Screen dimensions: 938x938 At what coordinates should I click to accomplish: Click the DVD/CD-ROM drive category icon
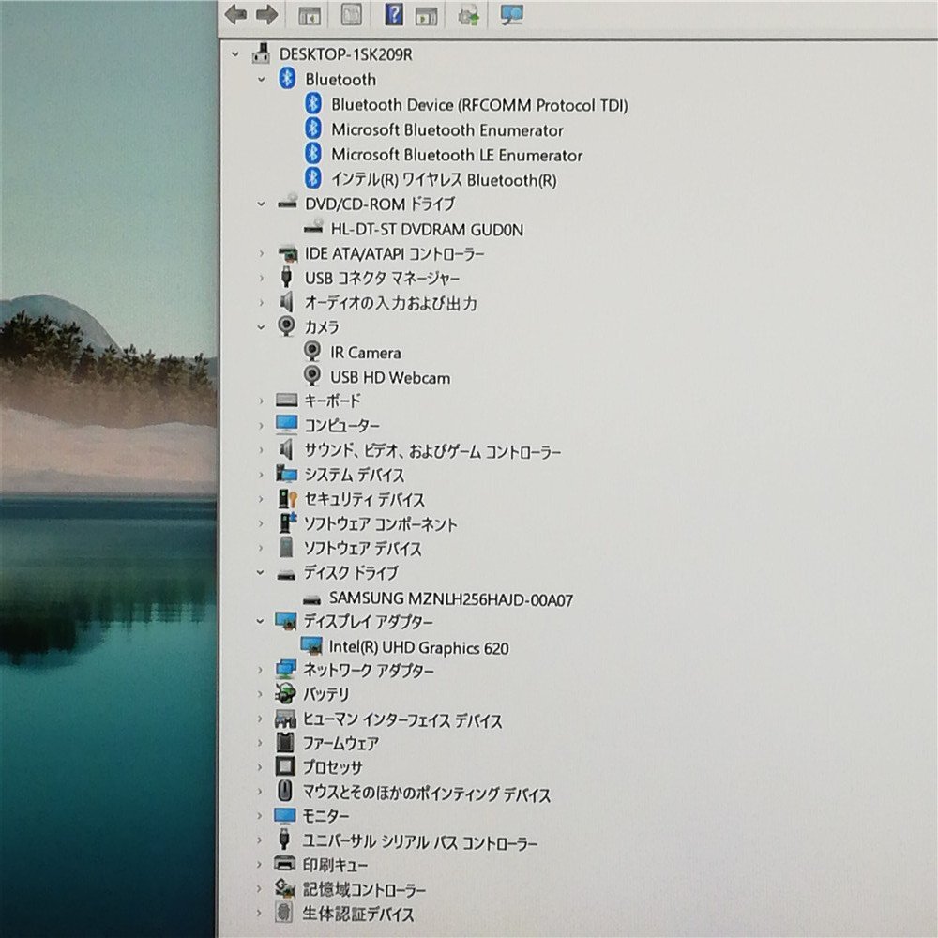tap(288, 203)
